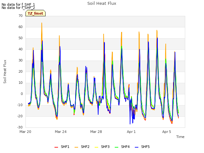This screenshot has height=153, width=204.
Task: Click the 50 y-axis tick label
Action: pyautogui.click(x=20, y=38)
